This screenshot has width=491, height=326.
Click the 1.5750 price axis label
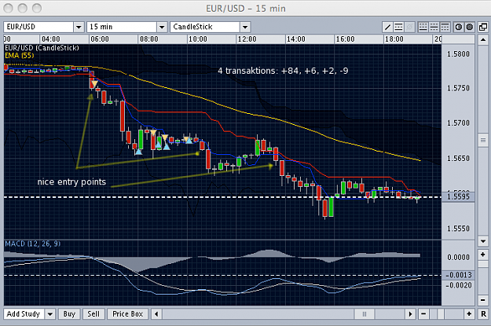pyautogui.click(x=458, y=88)
